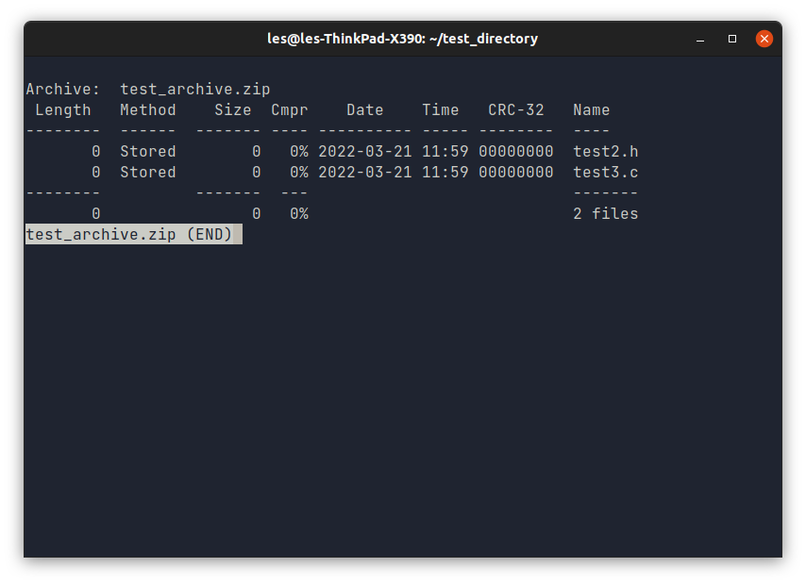Click the Name column header
Viewport: 806px width, 584px height.
(591, 109)
